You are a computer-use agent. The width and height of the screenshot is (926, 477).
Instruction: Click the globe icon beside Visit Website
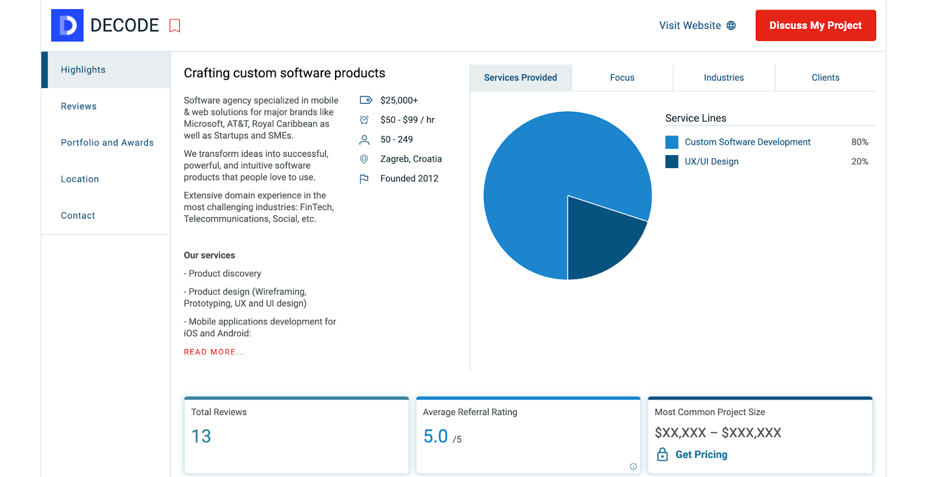coord(731,25)
